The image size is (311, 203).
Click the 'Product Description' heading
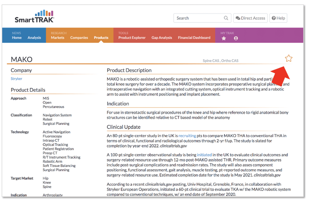[129, 70]
